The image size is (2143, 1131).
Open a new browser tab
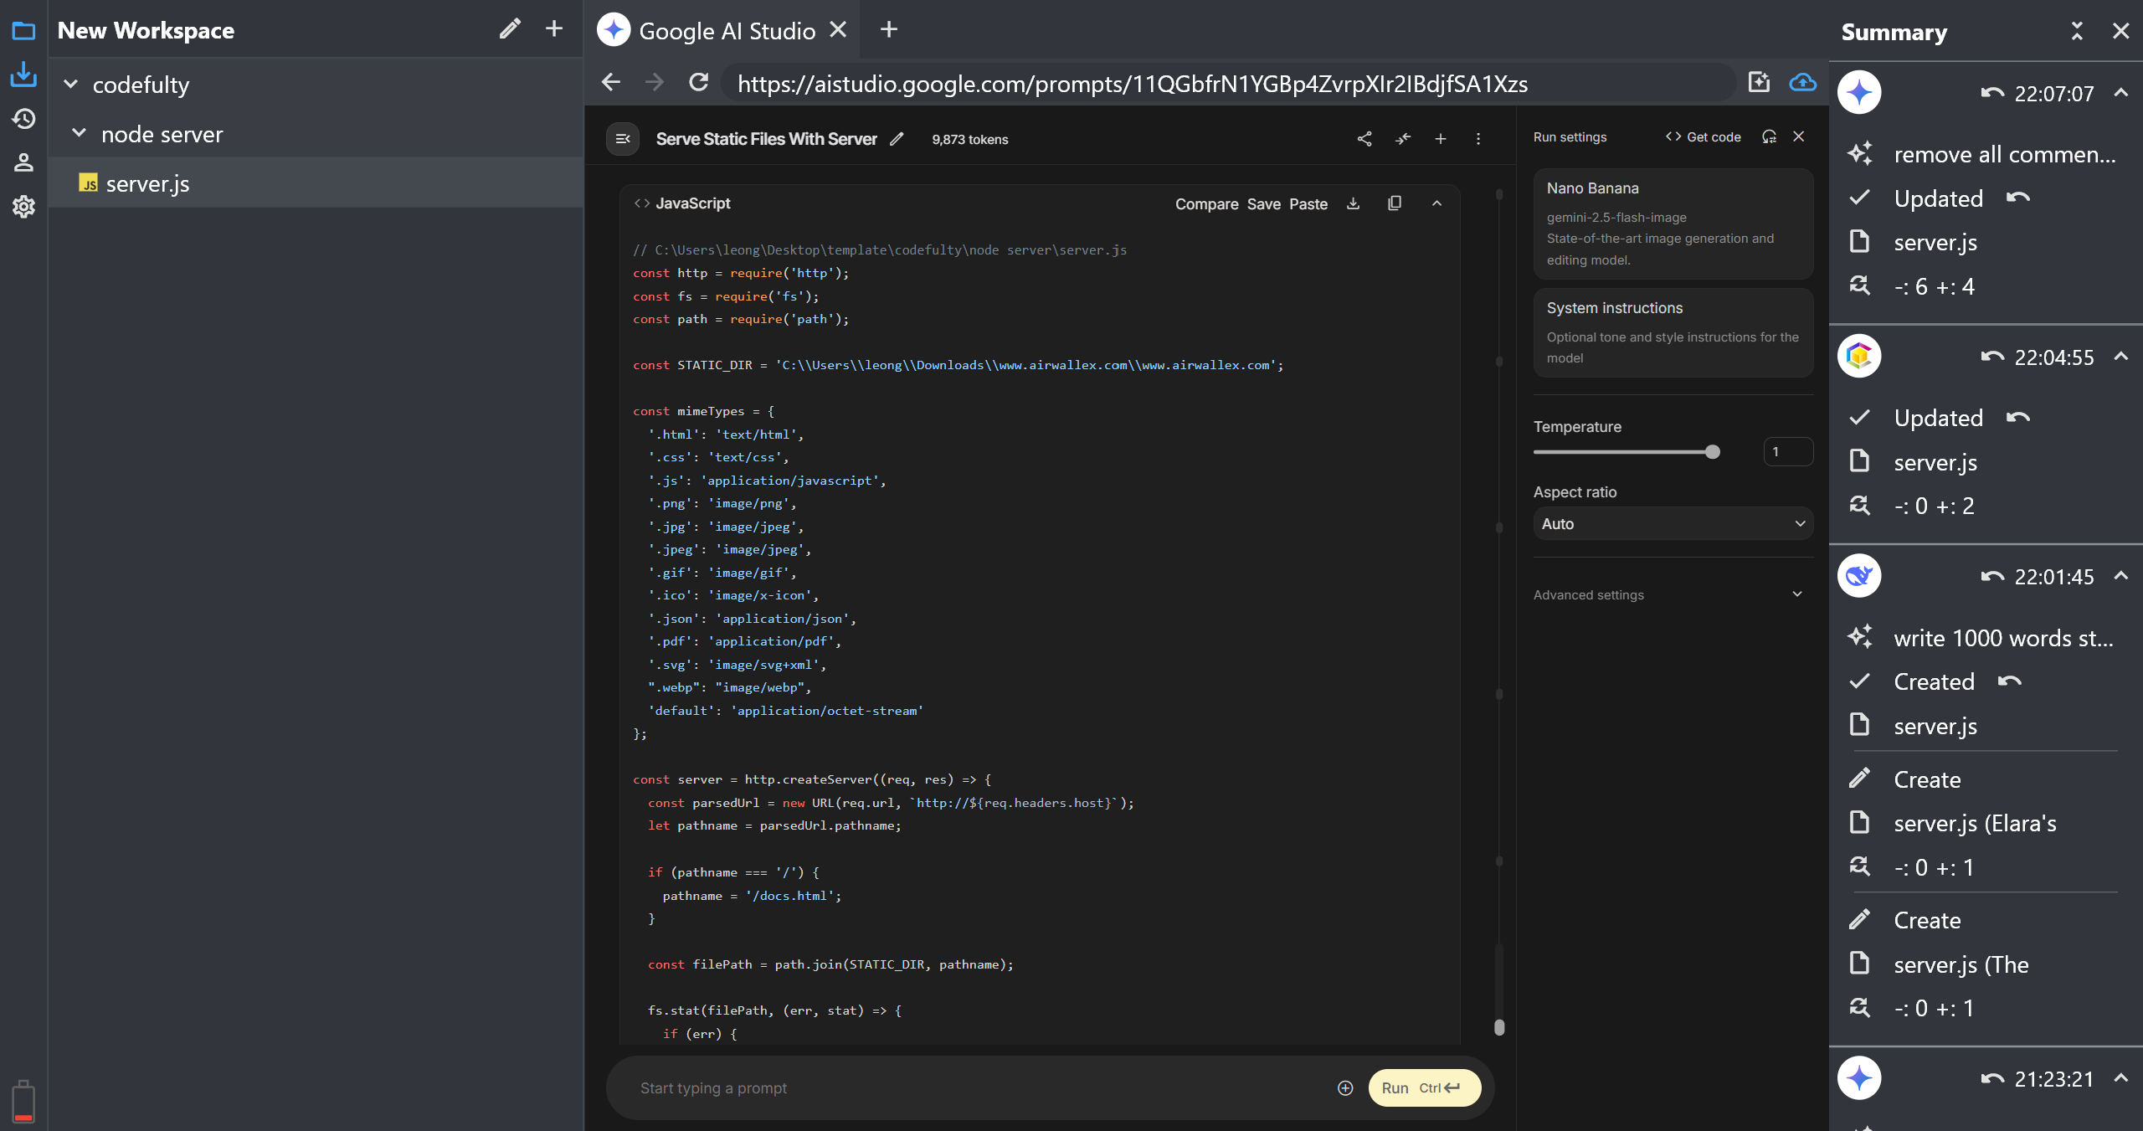(x=889, y=30)
